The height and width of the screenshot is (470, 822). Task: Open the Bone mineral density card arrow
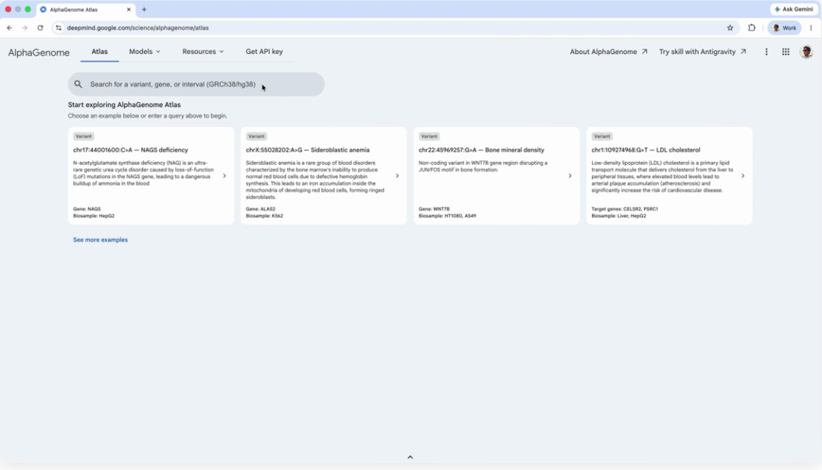[x=570, y=176]
